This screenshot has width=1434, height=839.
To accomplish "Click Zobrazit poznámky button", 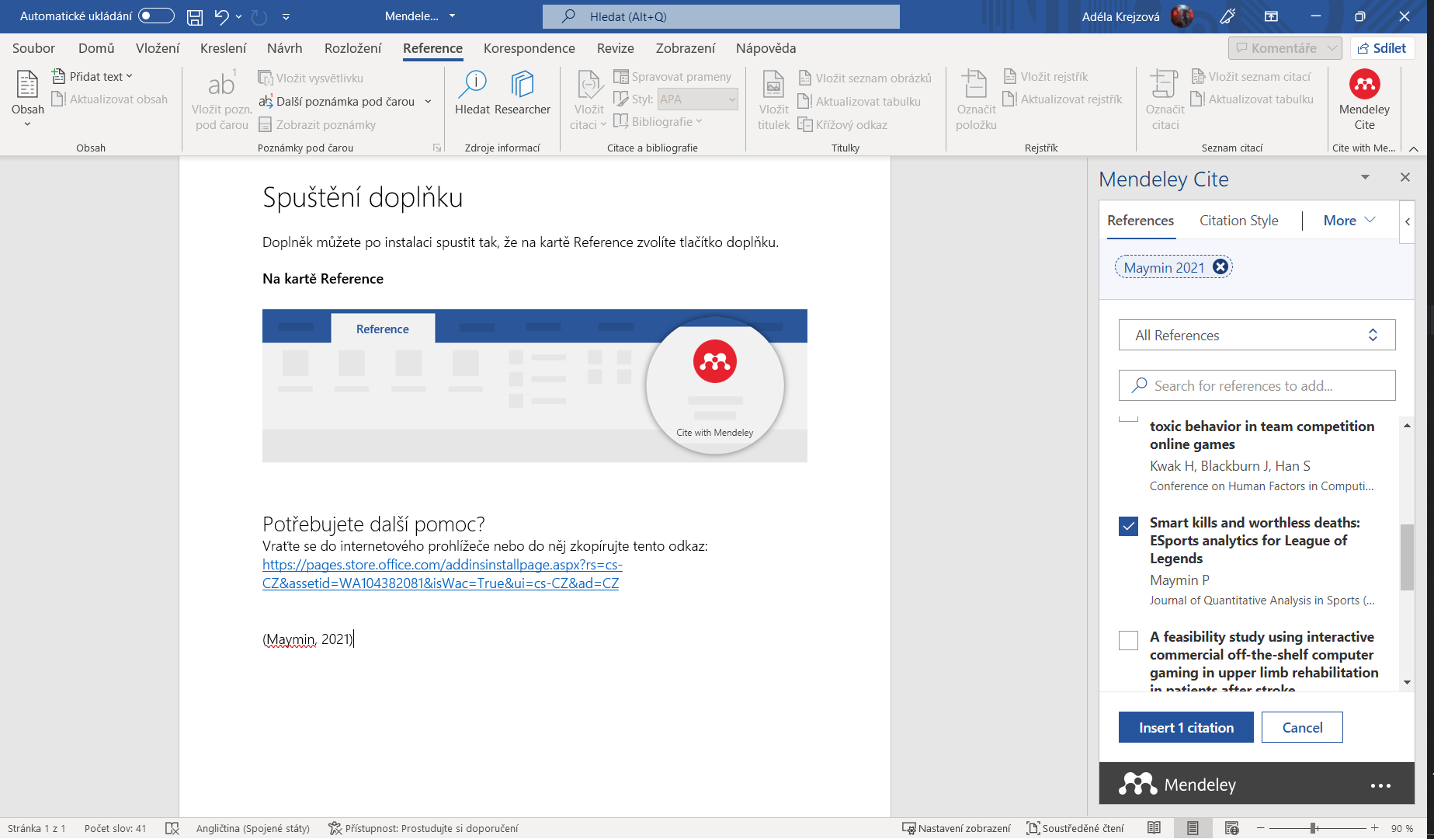I will [x=317, y=124].
